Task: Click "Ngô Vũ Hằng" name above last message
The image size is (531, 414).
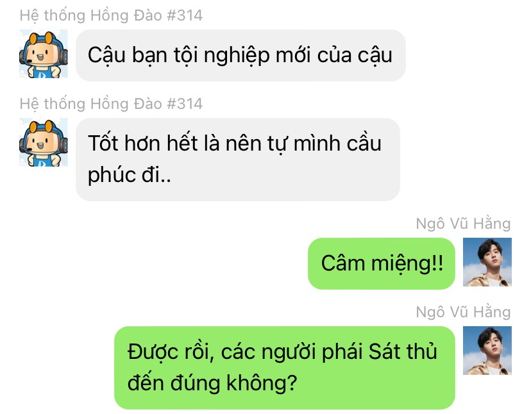Action: pos(463,312)
